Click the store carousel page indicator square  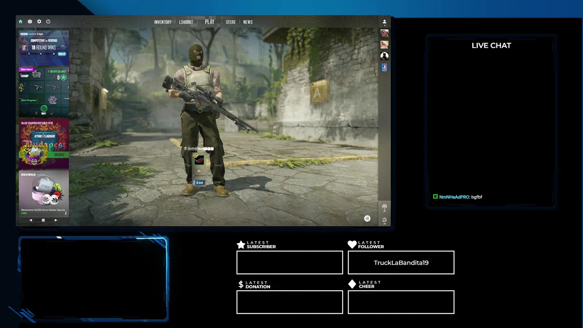[x=43, y=220]
